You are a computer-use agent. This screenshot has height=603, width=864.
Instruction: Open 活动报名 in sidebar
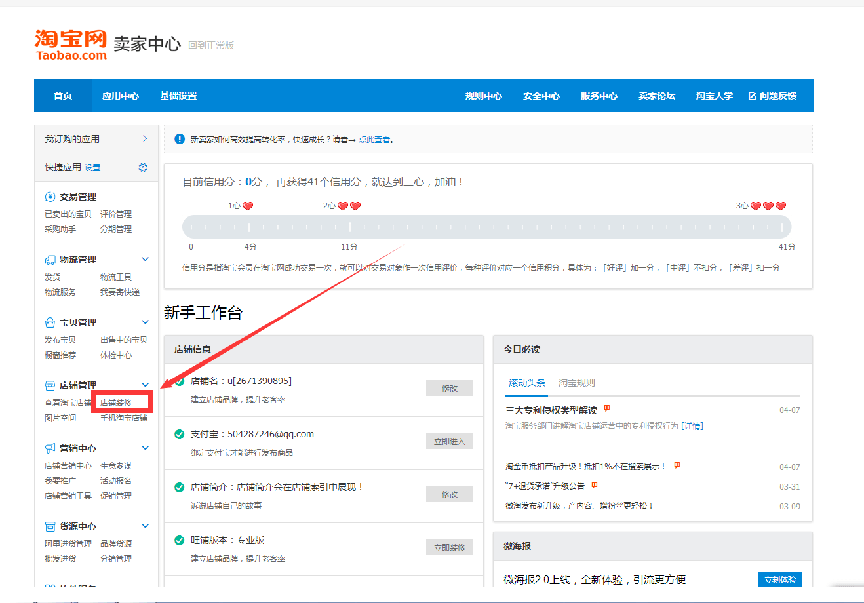[x=116, y=480]
